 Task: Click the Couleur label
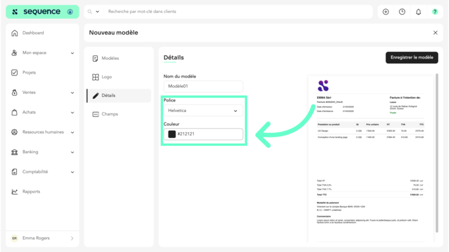(x=171, y=124)
